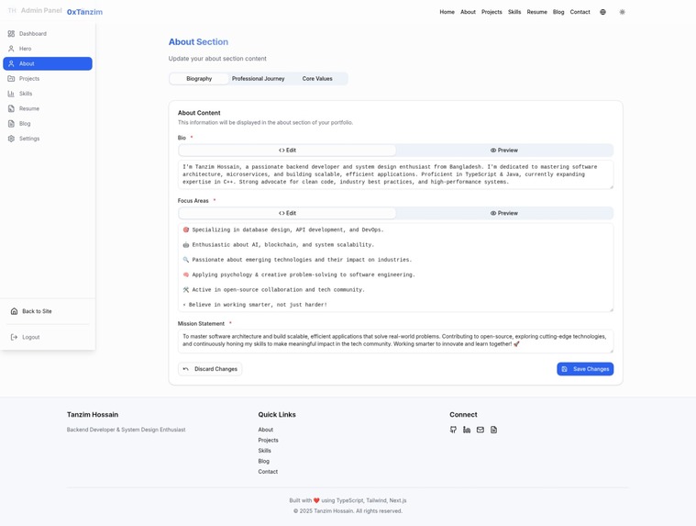Open Skills under footer Quick Links

pyautogui.click(x=264, y=451)
